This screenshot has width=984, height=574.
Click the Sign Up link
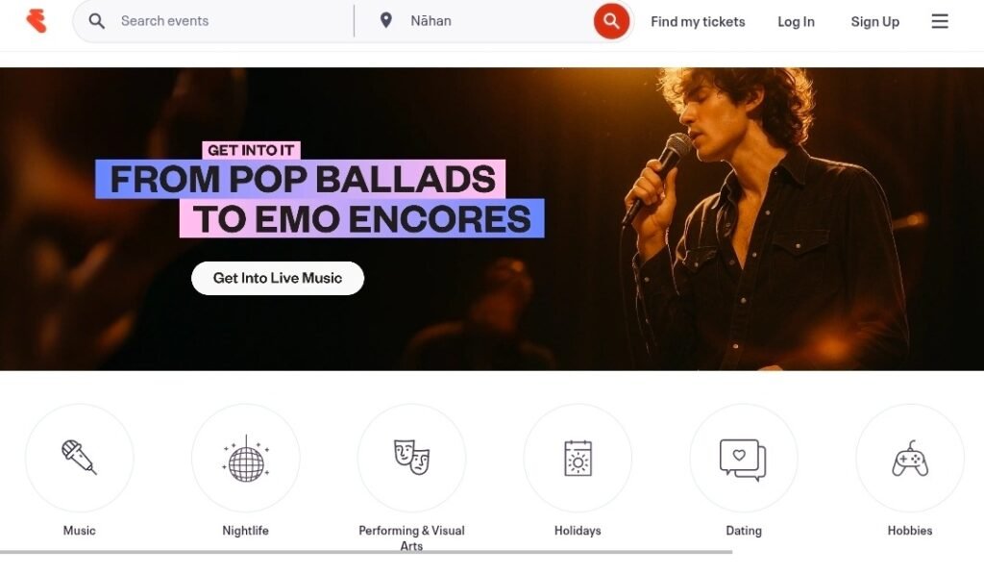click(874, 21)
